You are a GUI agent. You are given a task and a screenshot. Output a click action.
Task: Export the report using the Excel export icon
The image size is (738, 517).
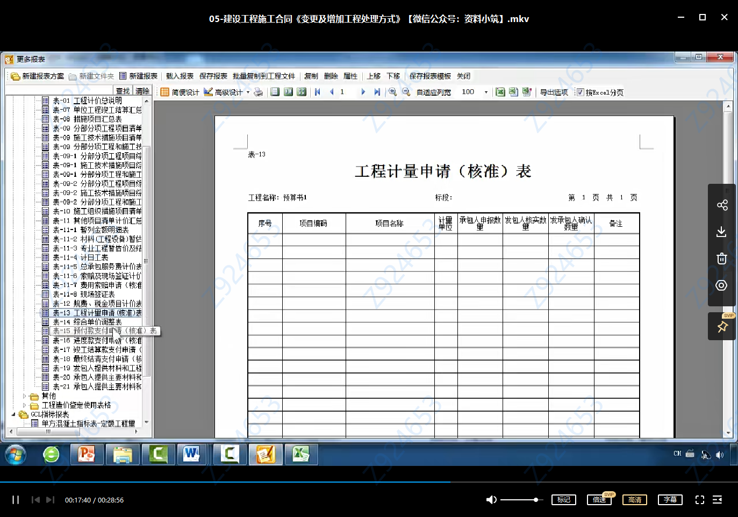point(500,92)
